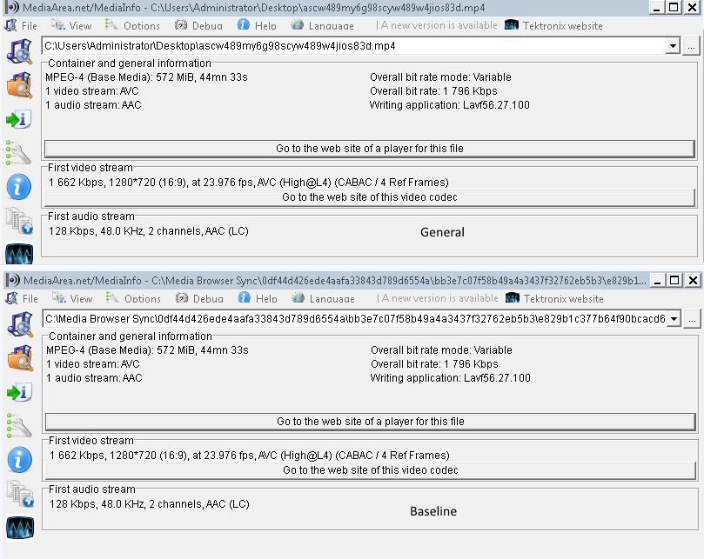Open the View menu in the top window
Screen dimensions: 704x559
[x=71, y=25]
